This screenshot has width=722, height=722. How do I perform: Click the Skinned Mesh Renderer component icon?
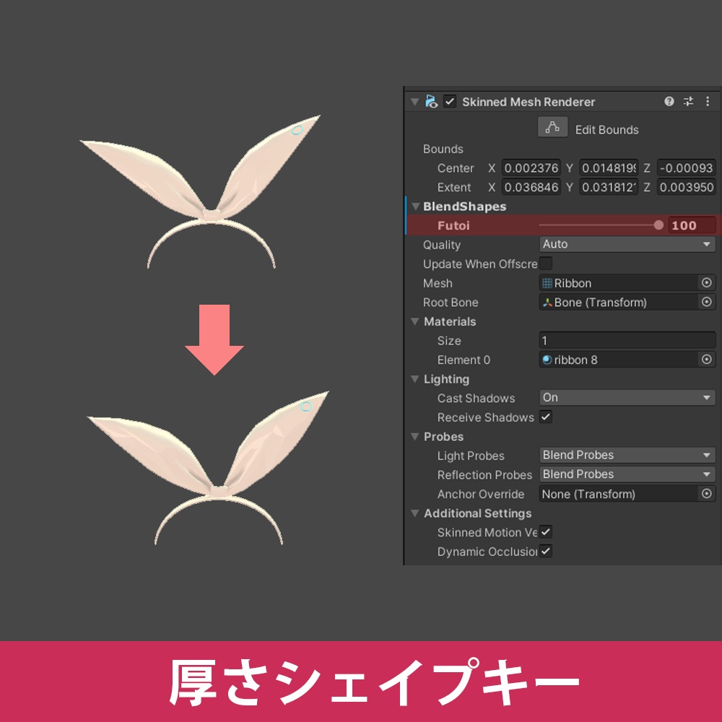click(430, 101)
